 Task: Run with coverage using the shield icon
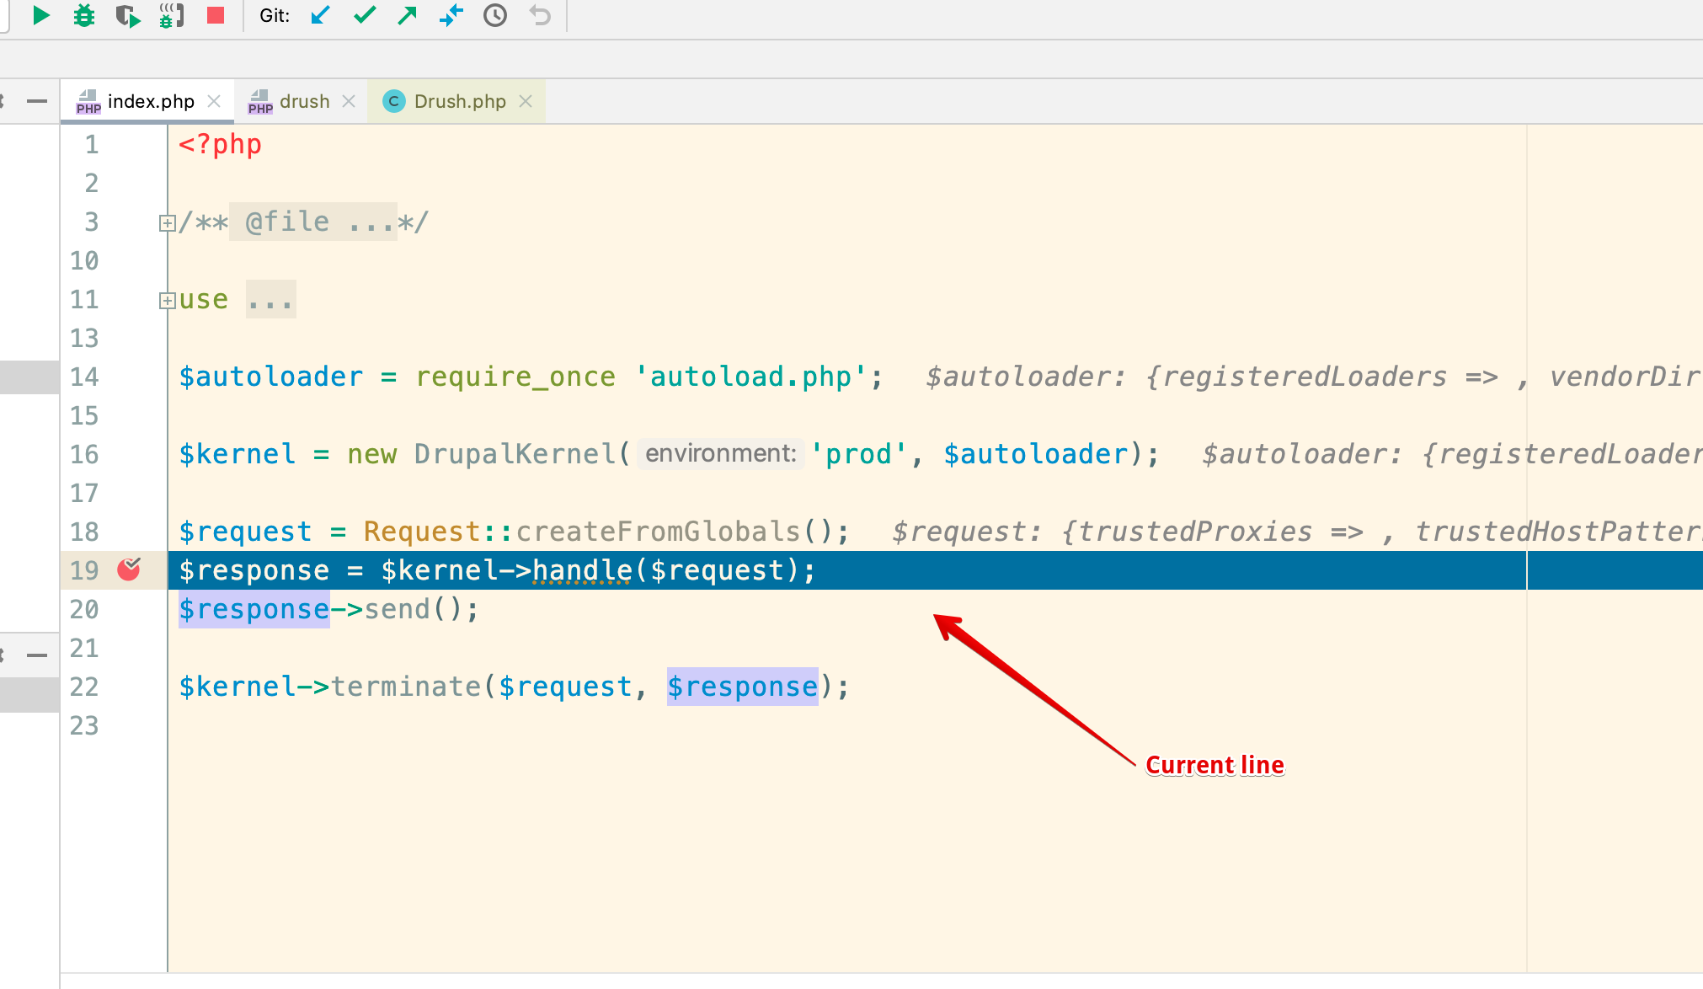[128, 15]
